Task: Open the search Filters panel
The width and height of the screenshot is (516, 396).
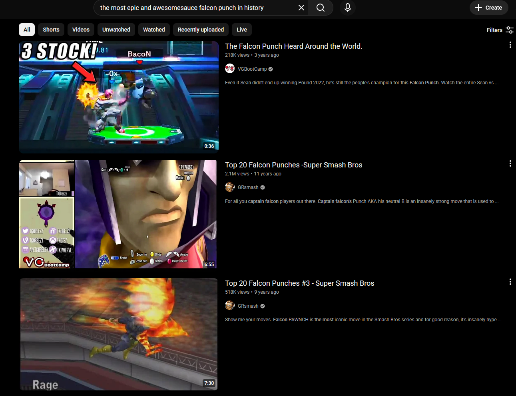Action: 500,30
